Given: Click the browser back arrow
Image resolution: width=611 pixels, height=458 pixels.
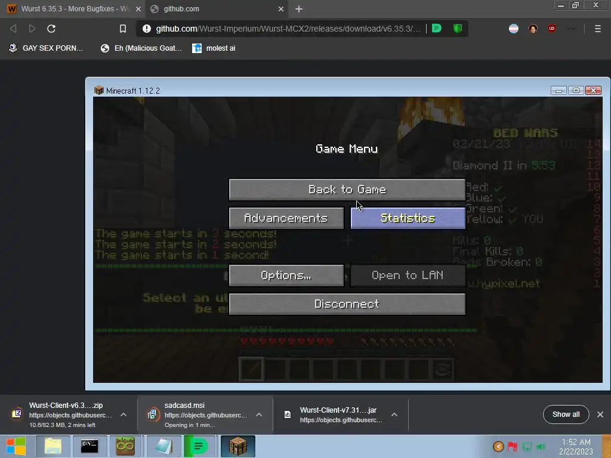Looking at the screenshot, I should click(13, 29).
